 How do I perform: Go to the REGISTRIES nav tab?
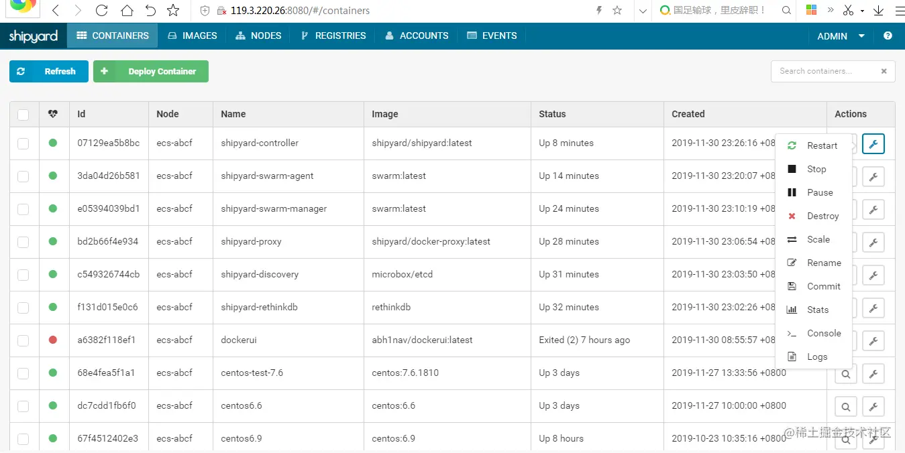(x=333, y=36)
